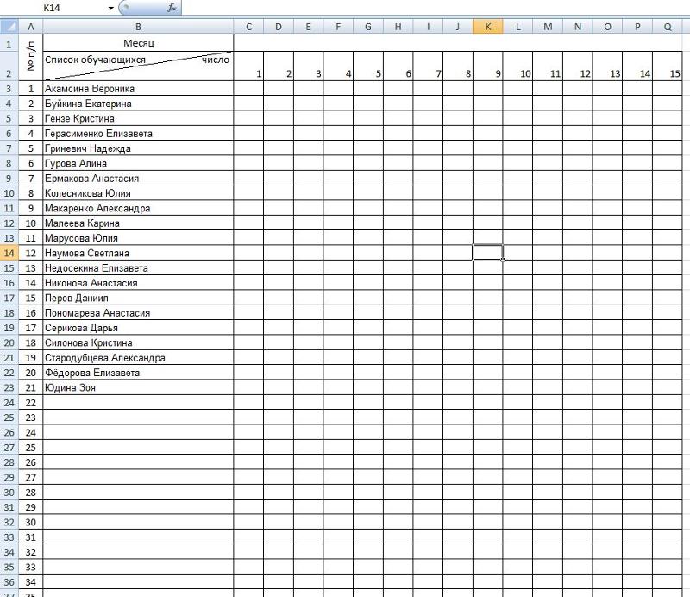Click student number 22 in column A

click(31, 403)
